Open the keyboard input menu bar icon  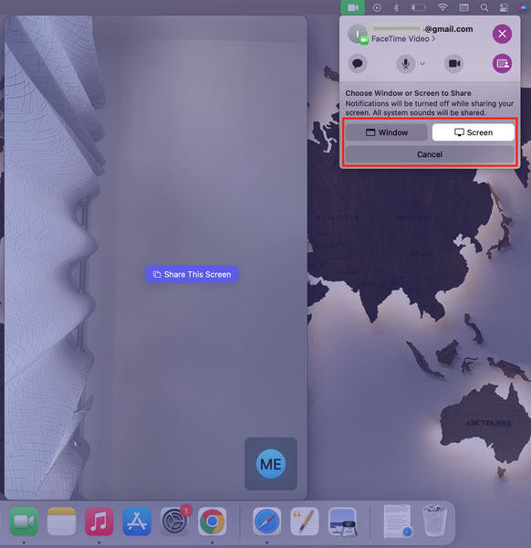coord(463,7)
